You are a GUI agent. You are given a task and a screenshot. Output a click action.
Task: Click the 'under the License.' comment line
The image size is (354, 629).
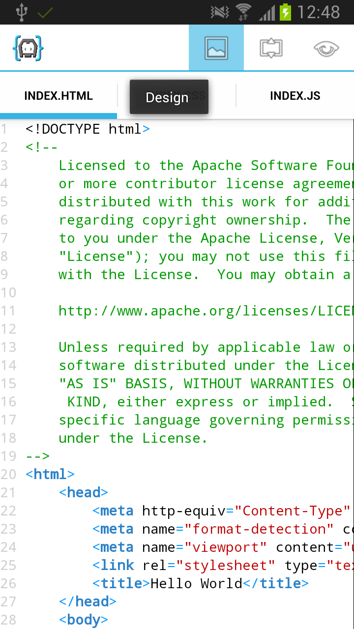[133, 438]
